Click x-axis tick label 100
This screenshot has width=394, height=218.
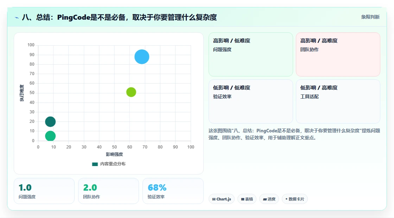click(x=191, y=147)
